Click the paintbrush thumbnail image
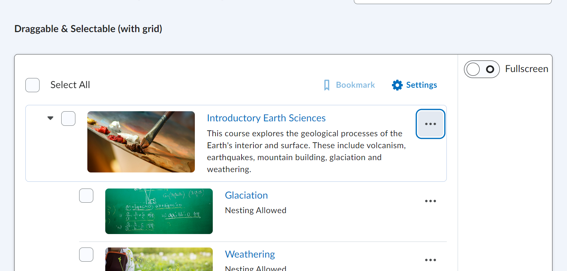 tap(141, 141)
